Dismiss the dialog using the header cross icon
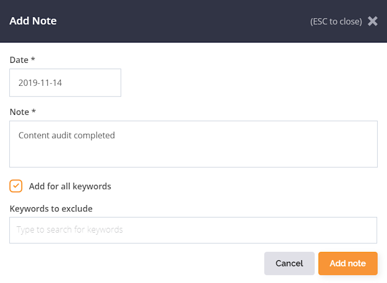 point(372,21)
